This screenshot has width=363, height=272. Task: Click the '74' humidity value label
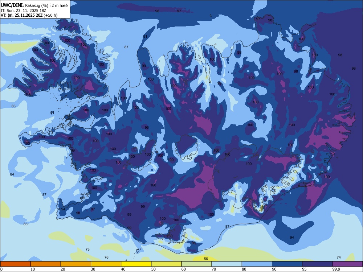coord(339,257)
